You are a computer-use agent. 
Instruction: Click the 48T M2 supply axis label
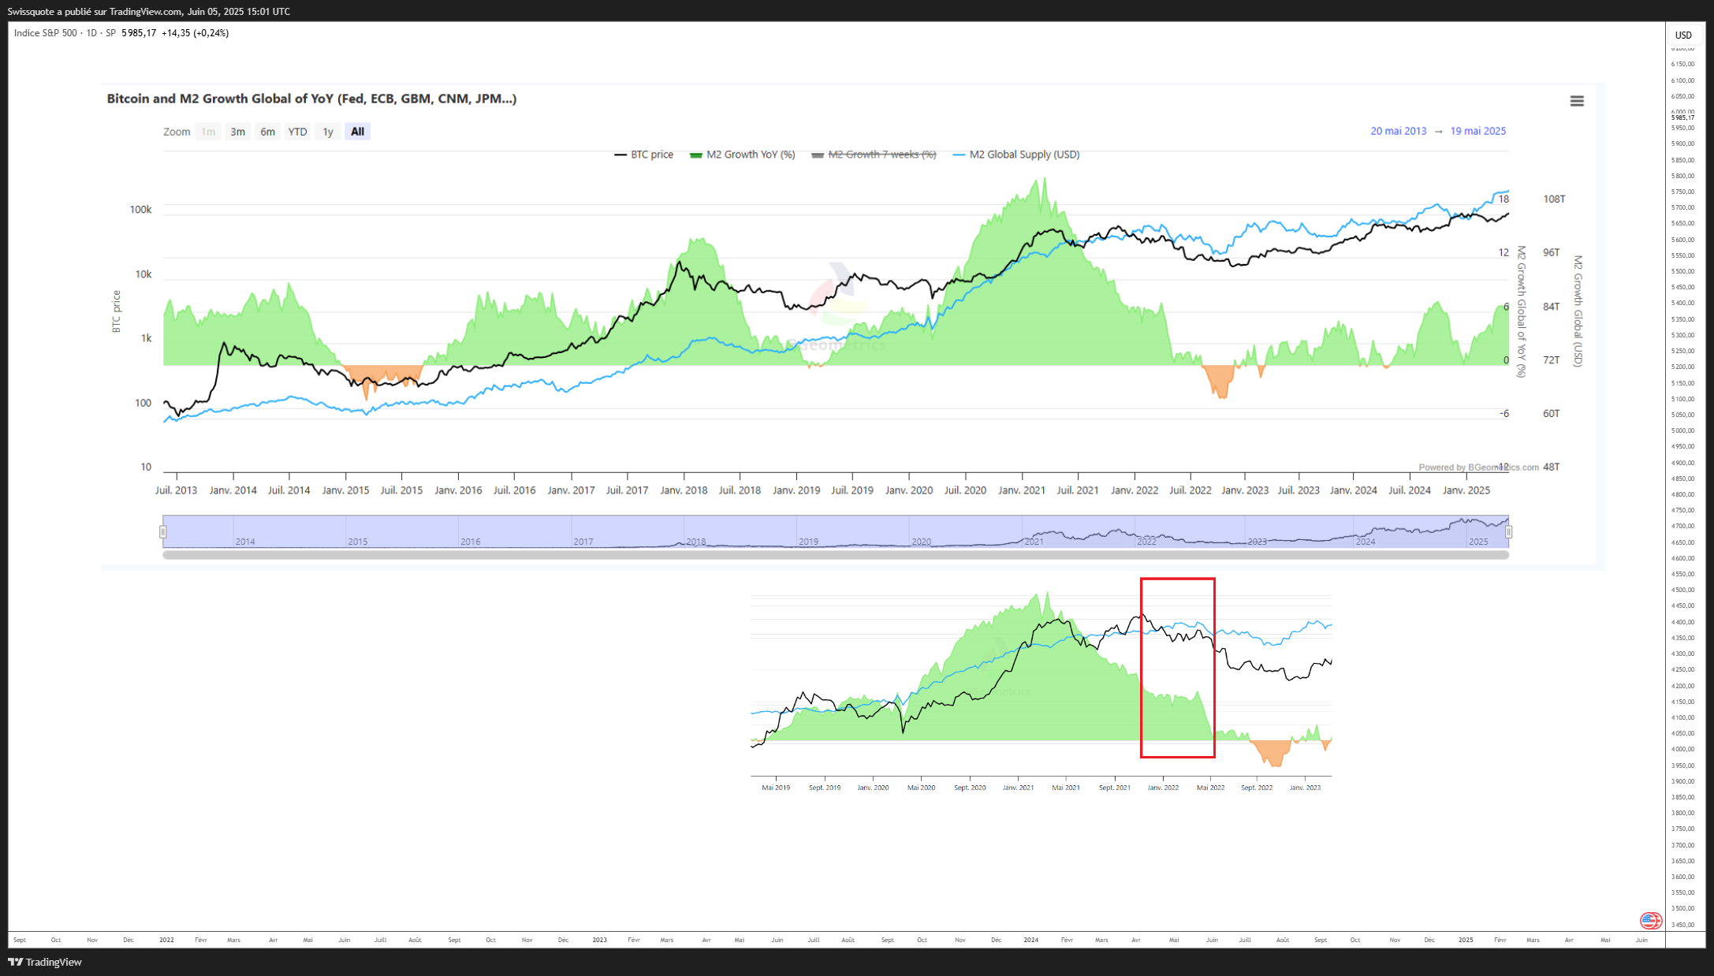[x=1552, y=468]
